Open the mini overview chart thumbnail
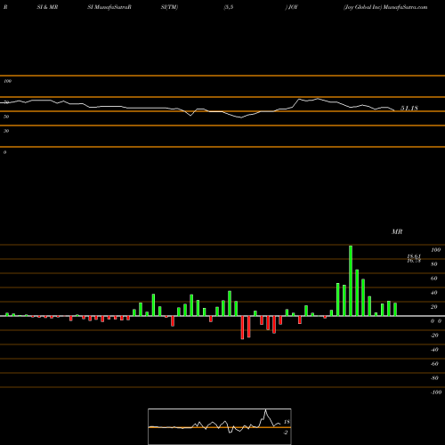Screen dimensions: 445x445 [x=220, y=426]
